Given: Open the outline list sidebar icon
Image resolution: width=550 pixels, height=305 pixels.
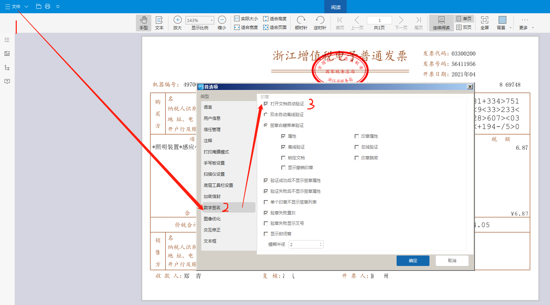Looking at the screenshot, I should point(7,40).
